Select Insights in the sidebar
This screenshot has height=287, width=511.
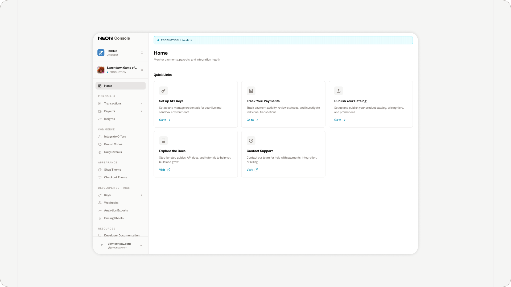click(109, 119)
